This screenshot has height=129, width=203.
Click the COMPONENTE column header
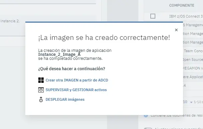click(x=182, y=5)
